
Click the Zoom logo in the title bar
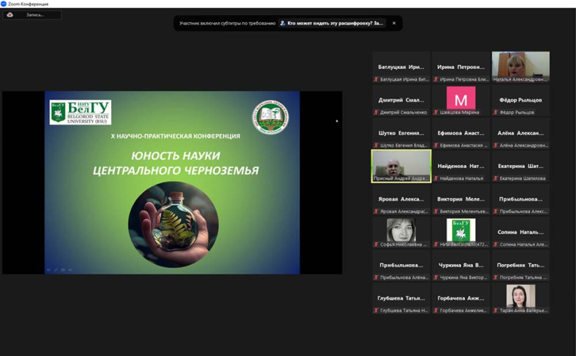[x=3, y=3]
